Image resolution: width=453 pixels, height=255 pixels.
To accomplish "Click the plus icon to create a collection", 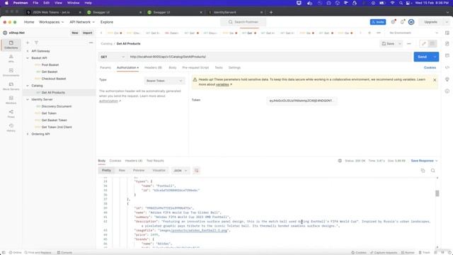I will 28,42.
